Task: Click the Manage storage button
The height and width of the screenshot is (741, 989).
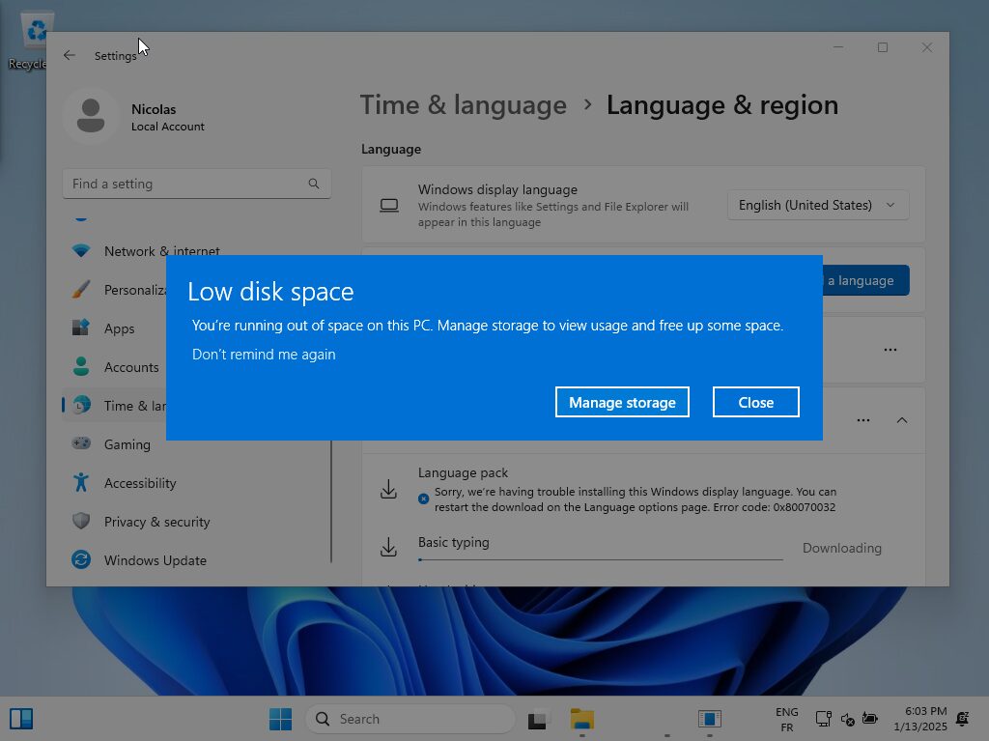Action: coord(622,402)
